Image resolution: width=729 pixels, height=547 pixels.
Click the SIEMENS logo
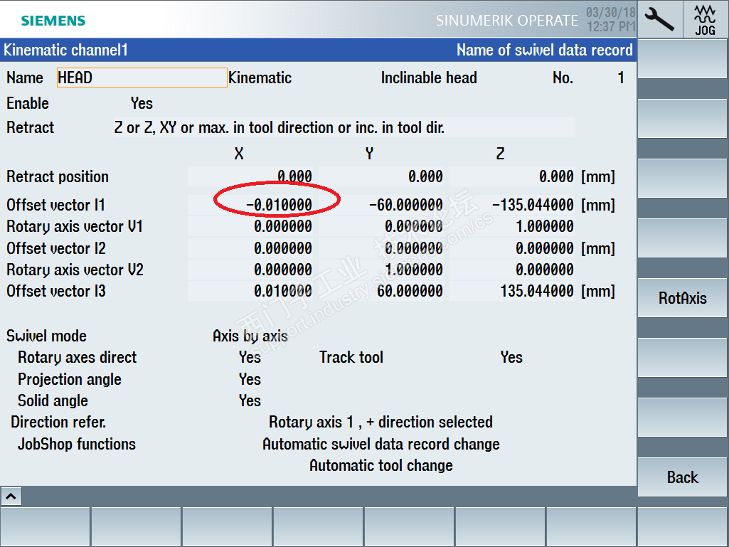pyautogui.click(x=53, y=21)
